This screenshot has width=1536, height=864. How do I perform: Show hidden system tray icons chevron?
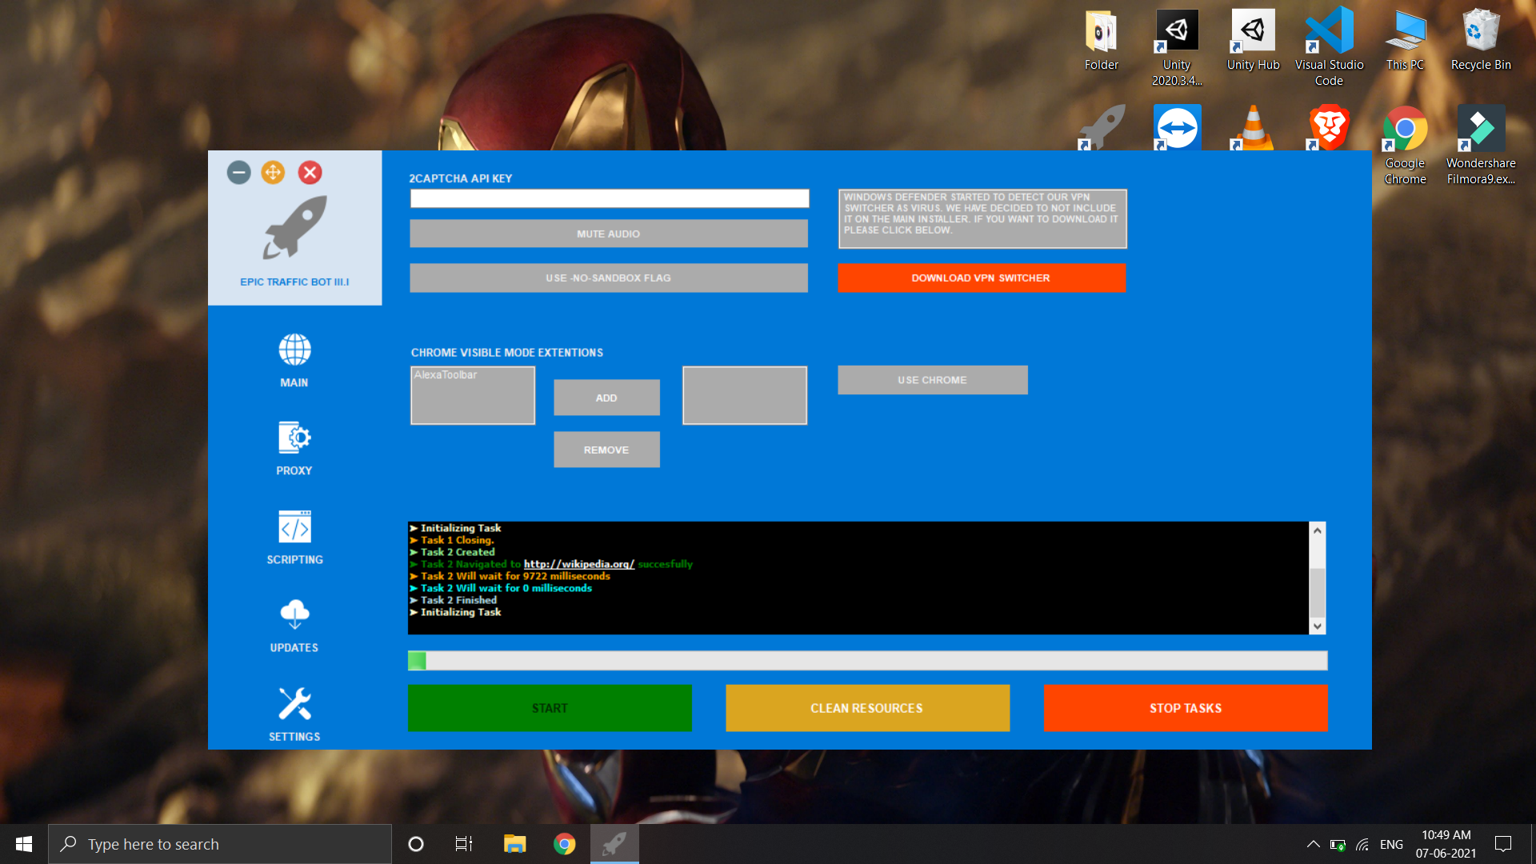pos(1313,844)
